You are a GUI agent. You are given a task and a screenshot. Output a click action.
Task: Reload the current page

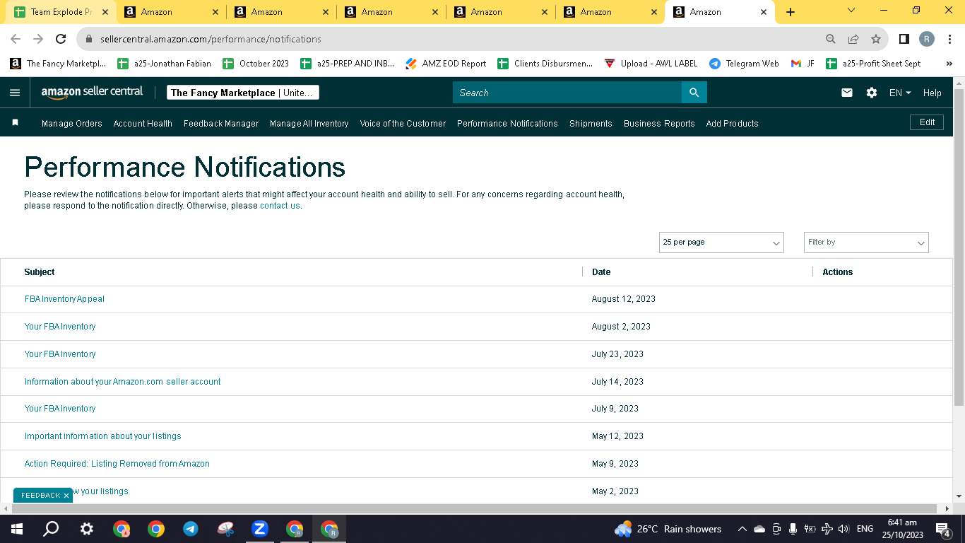click(x=61, y=39)
